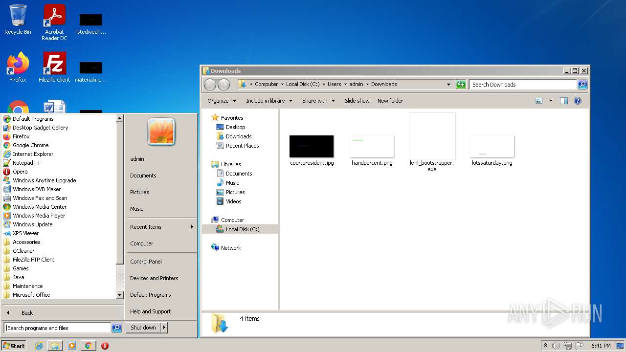Open Recycle Bin on the desktop
626x352 pixels.
tap(18, 20)
